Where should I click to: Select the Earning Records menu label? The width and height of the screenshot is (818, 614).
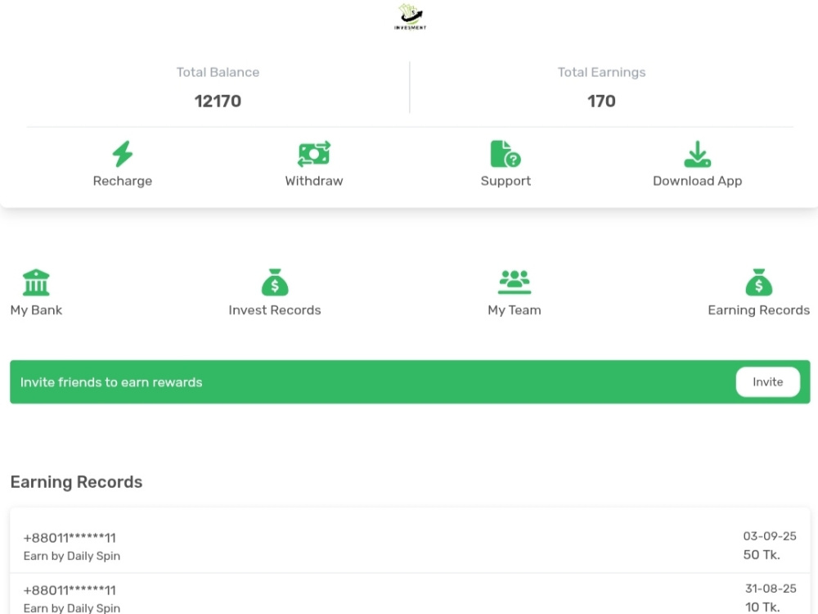759,310
